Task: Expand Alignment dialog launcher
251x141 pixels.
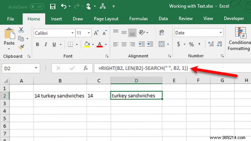Action: 169,56
